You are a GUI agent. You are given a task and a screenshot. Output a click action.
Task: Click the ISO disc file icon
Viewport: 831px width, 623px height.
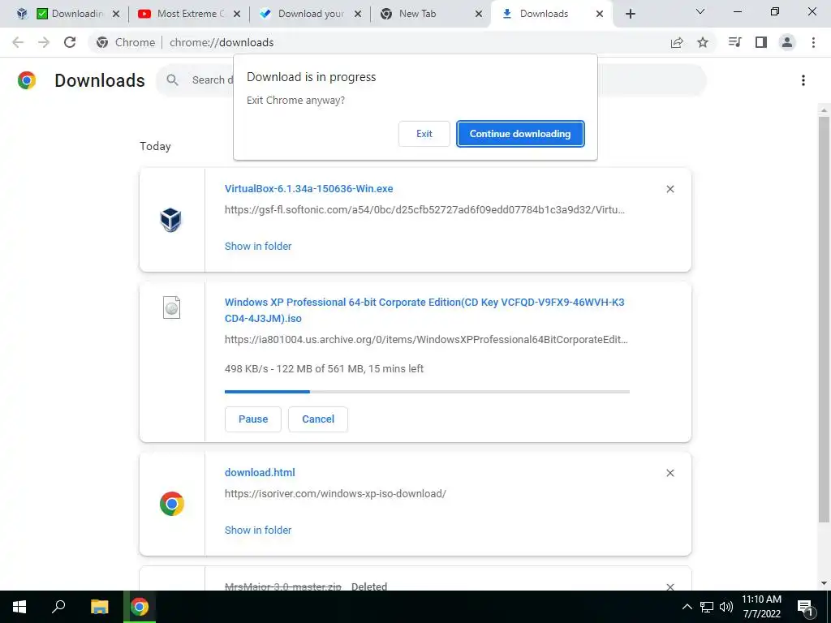(x=171, y=307)
